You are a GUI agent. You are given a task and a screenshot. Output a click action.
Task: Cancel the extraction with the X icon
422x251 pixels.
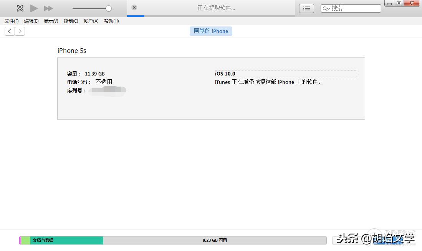(134, 8)
